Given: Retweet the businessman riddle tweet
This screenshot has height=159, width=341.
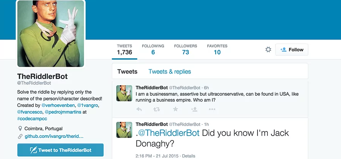Looking at the screenshot, I should pyautogui.click(x=157, y=110).
